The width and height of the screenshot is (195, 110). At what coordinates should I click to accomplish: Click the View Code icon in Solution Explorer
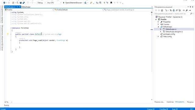tap(184, 10)
